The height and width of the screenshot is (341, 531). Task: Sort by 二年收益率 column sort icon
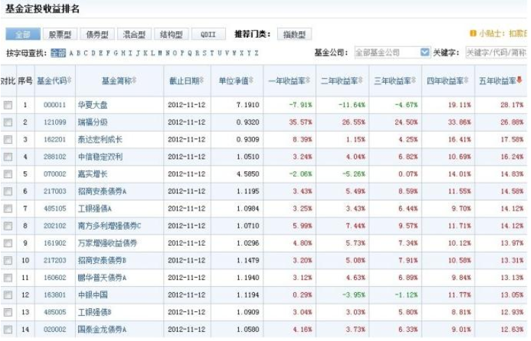click(x=360, y=81)
